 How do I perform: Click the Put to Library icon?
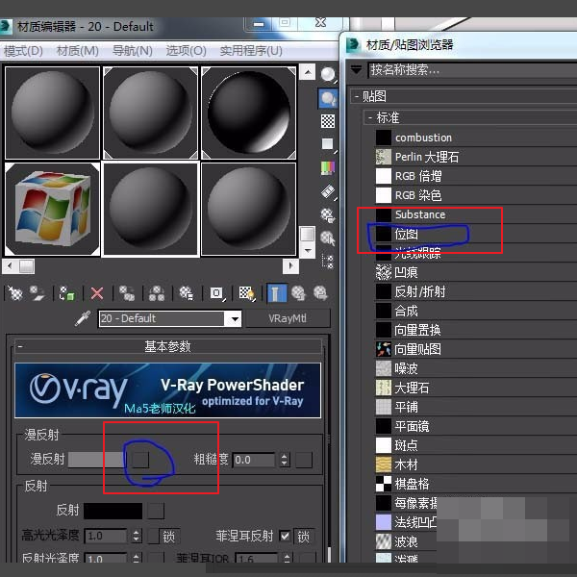pos(187,293)
